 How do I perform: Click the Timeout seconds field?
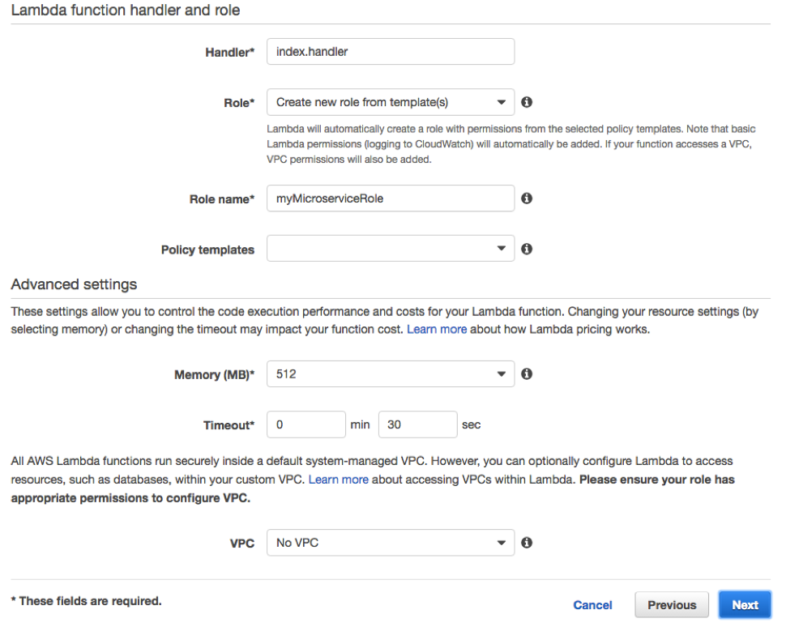click(417, 424)
